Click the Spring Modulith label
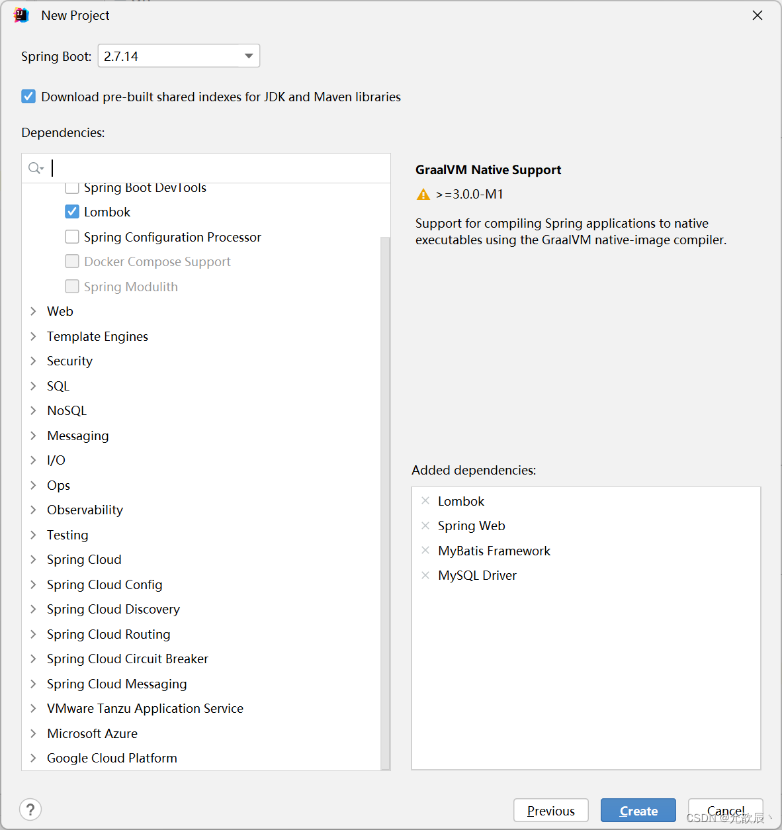Viewport: 782px width, 830px height. pyautogui.click(x=131, y=287)
